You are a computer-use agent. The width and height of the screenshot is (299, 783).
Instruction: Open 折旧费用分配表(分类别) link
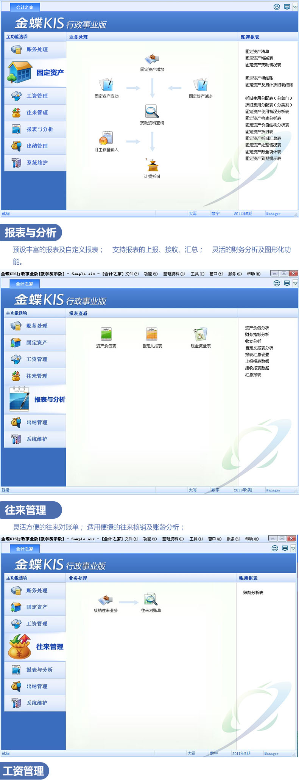coord(269,105)
